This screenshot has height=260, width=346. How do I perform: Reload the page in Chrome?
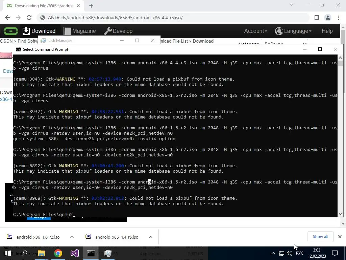[x=29, y=18]
